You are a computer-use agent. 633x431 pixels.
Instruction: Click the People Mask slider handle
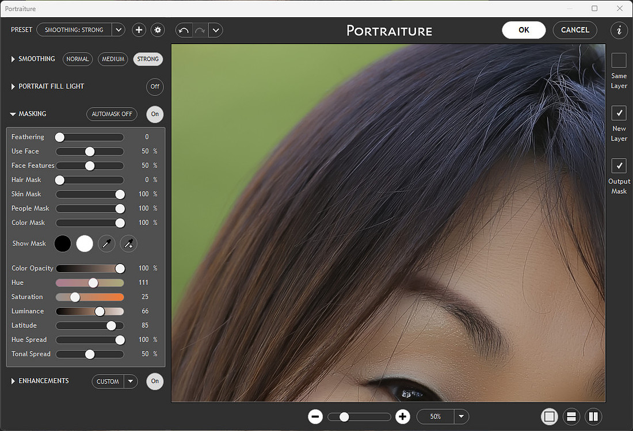(120, 209)
